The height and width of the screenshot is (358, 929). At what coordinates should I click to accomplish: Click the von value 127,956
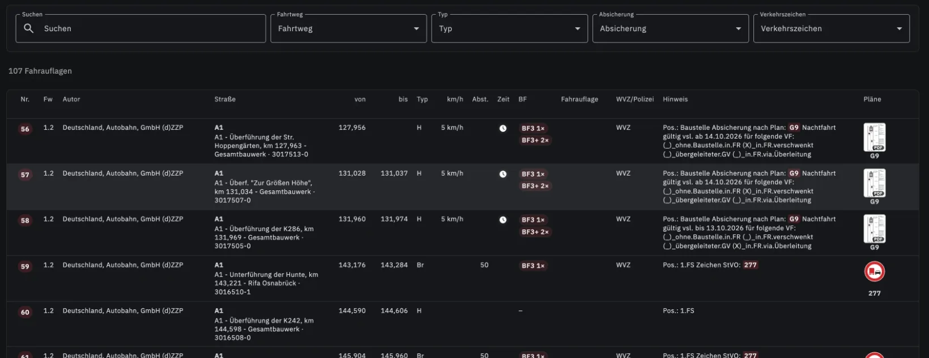pos(352,128)
